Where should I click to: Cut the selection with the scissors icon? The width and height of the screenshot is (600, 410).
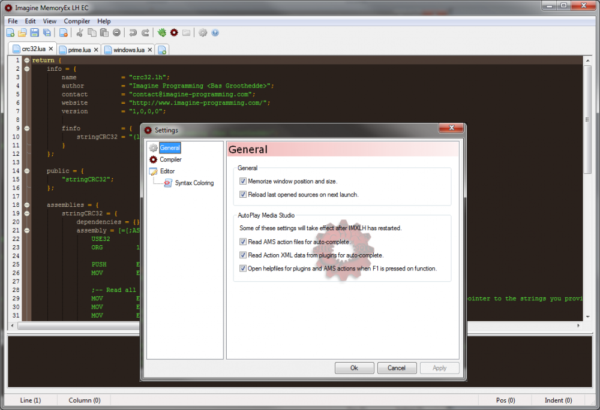(x=80, y=33)
